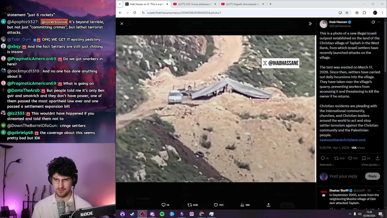The height and width of the screenshot is (218, 387).
Task: Click the site information icon in address bar
Action: point(143,13)
